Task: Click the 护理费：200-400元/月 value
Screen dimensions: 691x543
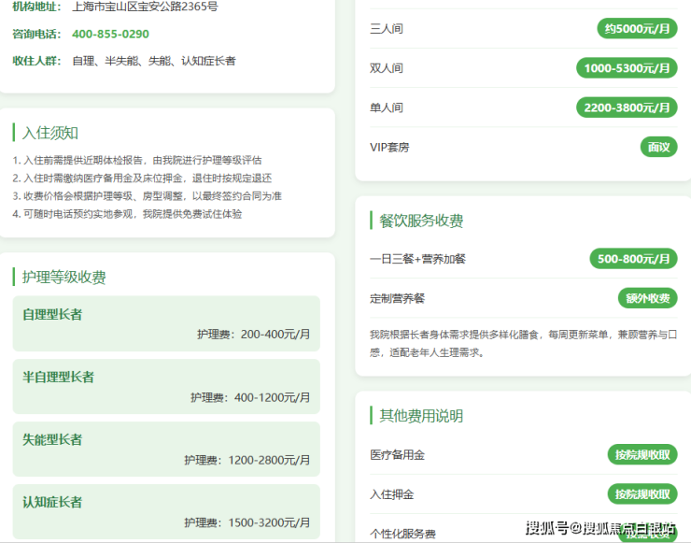Action: (x=253, y=335)
